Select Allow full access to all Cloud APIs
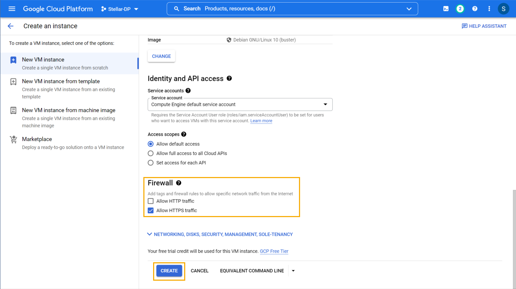 click(x=151, y=154)
